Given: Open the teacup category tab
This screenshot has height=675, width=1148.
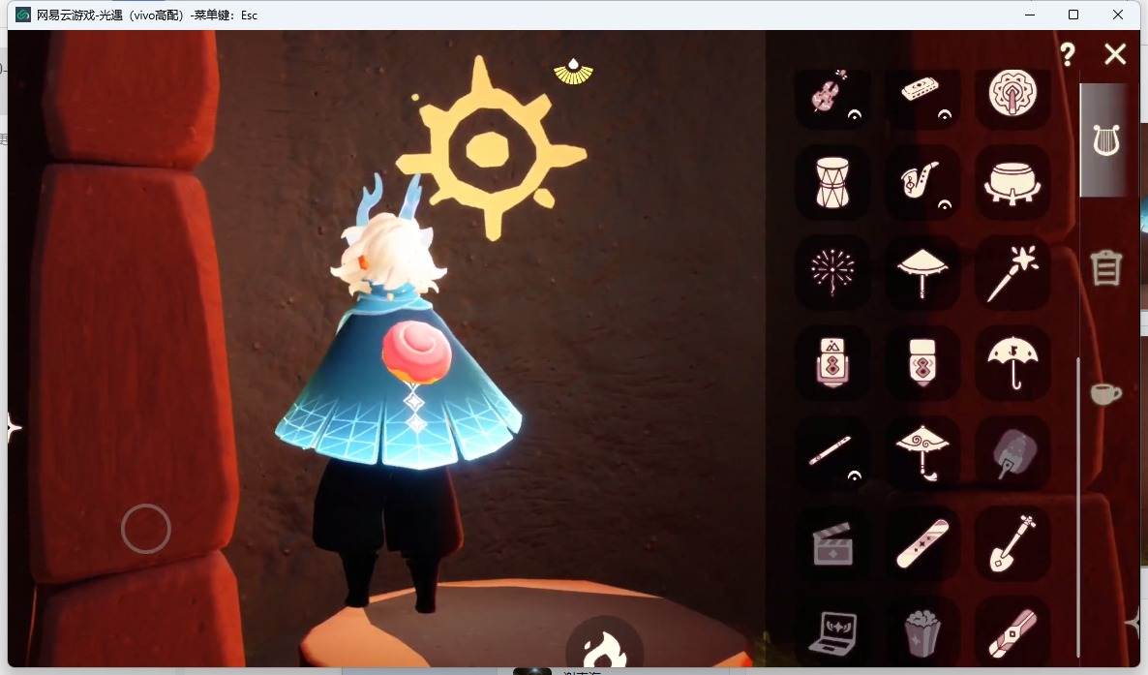Looking at the screenshot, I should (x=1105, y=393).
